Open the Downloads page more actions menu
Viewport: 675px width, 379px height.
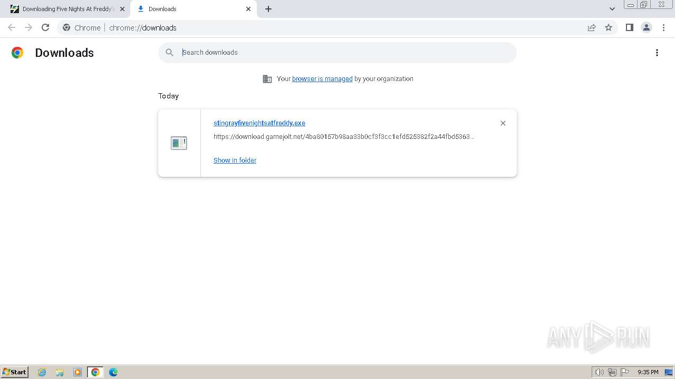[x=657, y=53]
